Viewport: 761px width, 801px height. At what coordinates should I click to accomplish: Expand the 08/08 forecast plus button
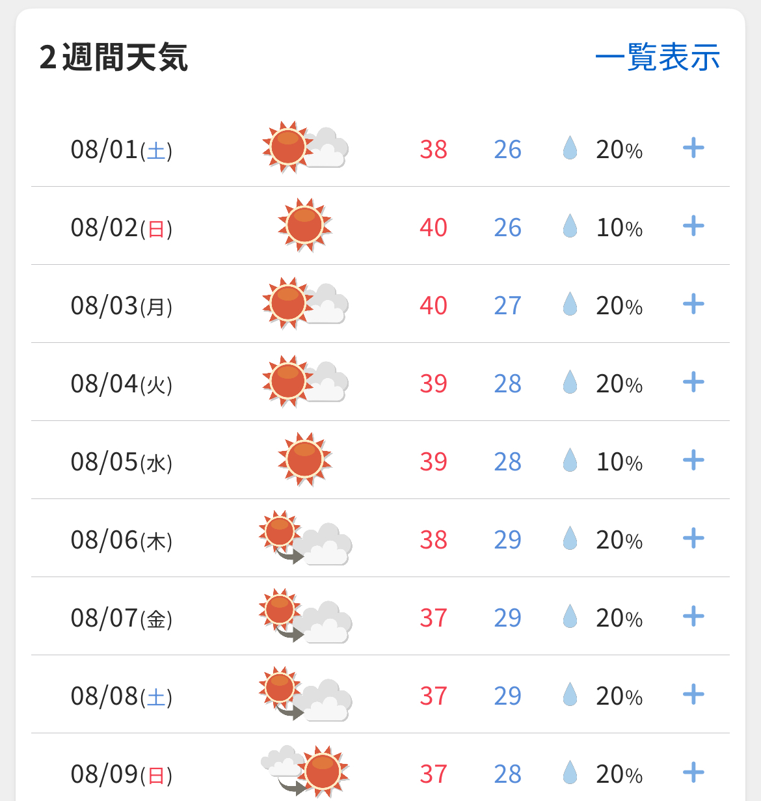pyautogui.click(x=693, y=694)
